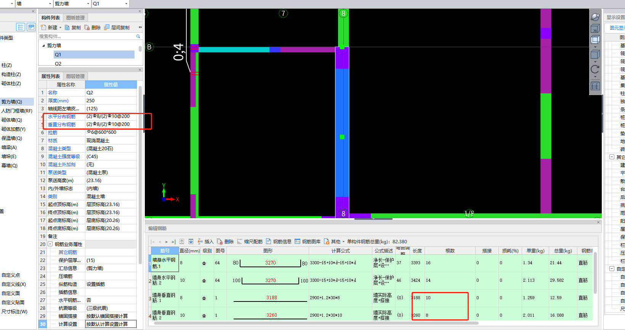Click the search magnifier icon in component search

pyautogui.click(x=138, y=36)
